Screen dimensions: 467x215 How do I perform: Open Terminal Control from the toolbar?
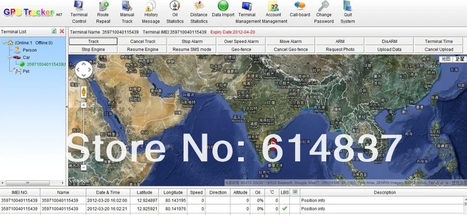(x=79, y=13)
